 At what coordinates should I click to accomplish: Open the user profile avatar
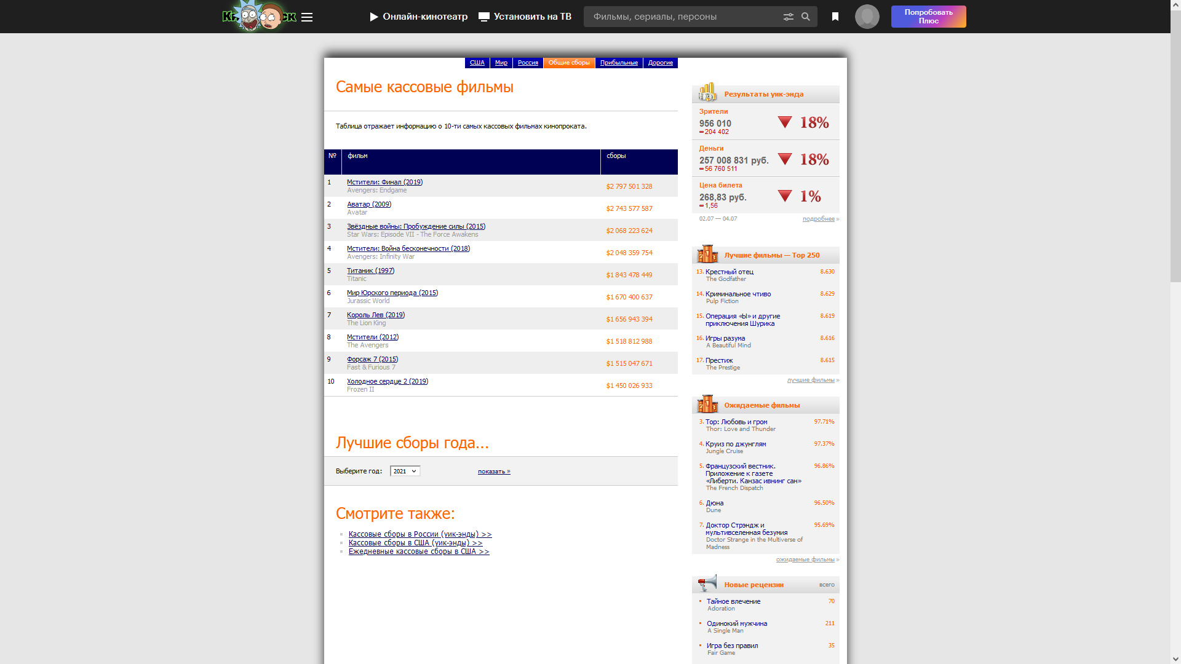pos(867,17)
